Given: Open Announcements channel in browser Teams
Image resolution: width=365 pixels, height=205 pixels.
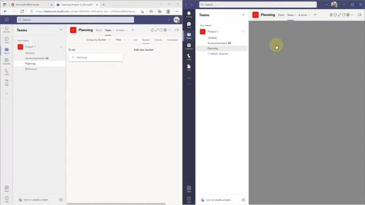Looking at the screenshot, I should click(x=35, y=58).
